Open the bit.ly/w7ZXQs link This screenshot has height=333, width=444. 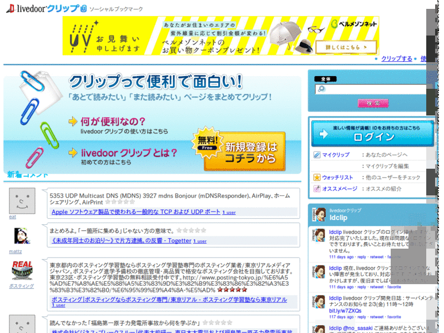(345, 311)
